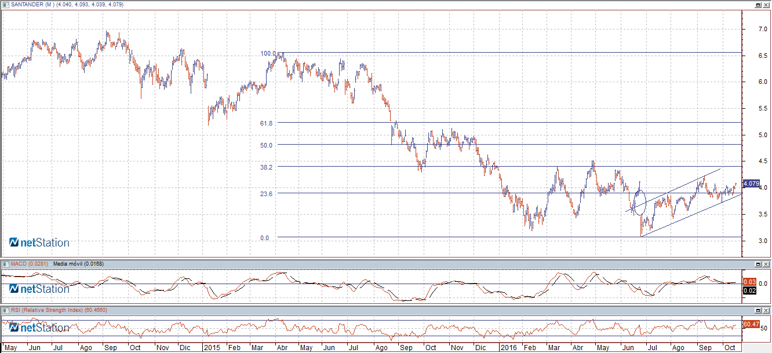Screen dimensions: 772x353
Task: Click the 50.0 Fibonacci level label
Action: click(267, 145)
